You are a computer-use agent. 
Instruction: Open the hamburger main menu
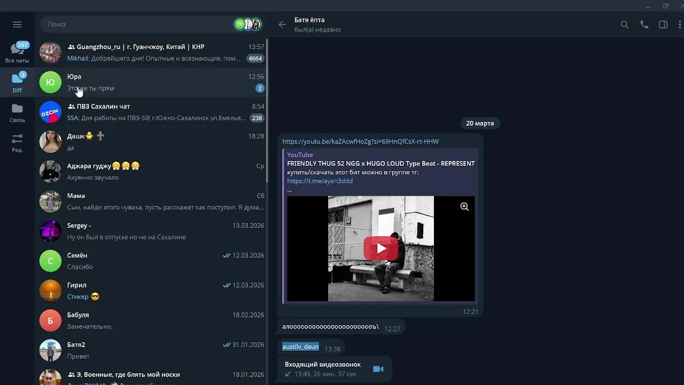(x=17, y=24)
